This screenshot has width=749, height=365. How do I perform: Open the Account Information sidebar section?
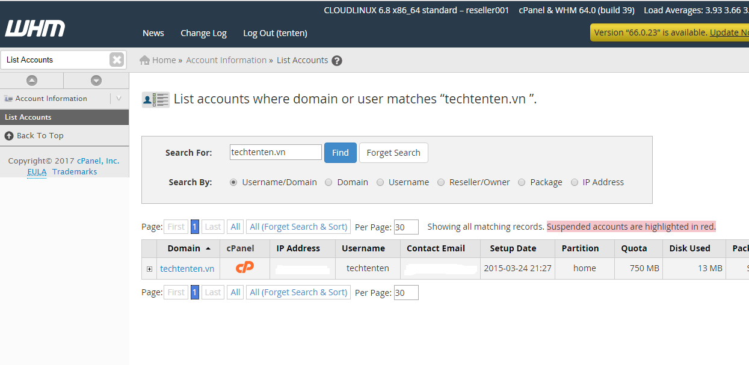51,99
